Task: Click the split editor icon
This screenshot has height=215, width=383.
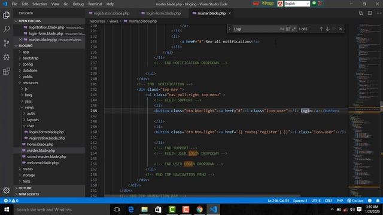Action: (370, 13)
